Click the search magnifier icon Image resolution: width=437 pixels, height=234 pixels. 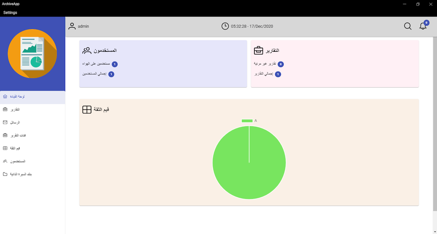408,26
